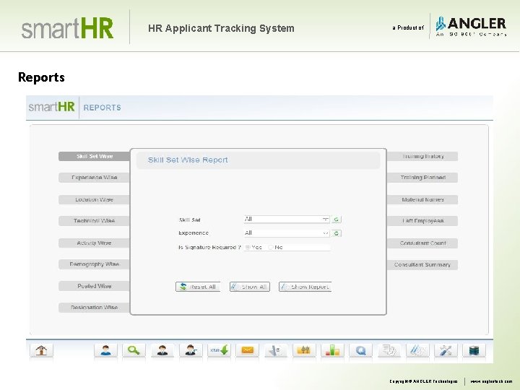Viewport: 520px width, 390px height.
Task: Select No for Signature Required
Action: (x=270, y=248)
